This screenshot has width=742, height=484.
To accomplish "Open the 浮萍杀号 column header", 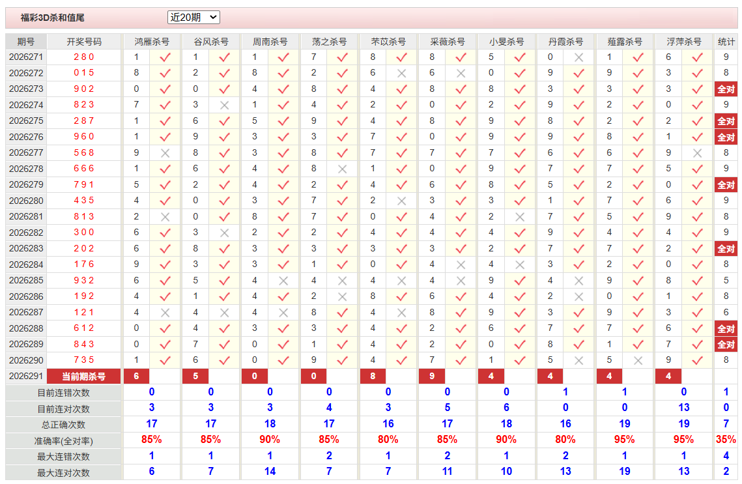I will point(684,42).
